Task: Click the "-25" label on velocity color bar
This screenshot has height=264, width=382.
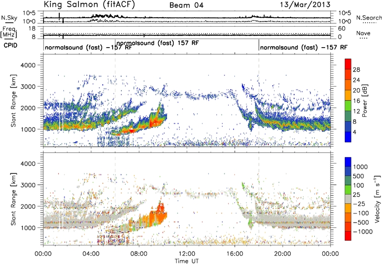Action: [359, 203]
